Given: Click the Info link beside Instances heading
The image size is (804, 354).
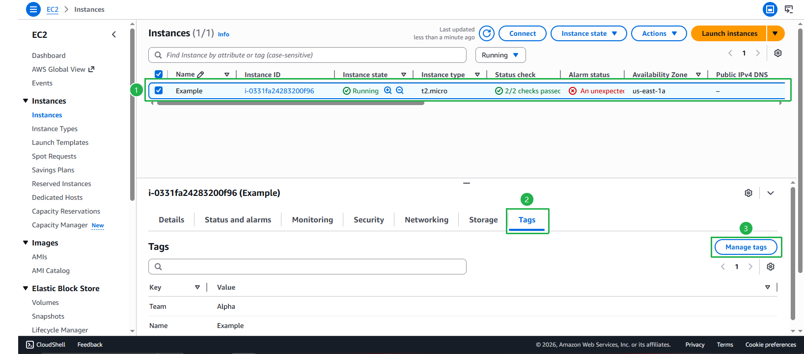Looking at the screenshot, I should [223, 34].
